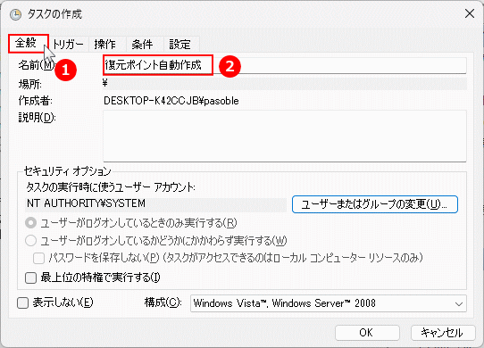Click the 名前 input field
Image resolution: width=484 pixels, height=348 pixels.
coord(284,65)
